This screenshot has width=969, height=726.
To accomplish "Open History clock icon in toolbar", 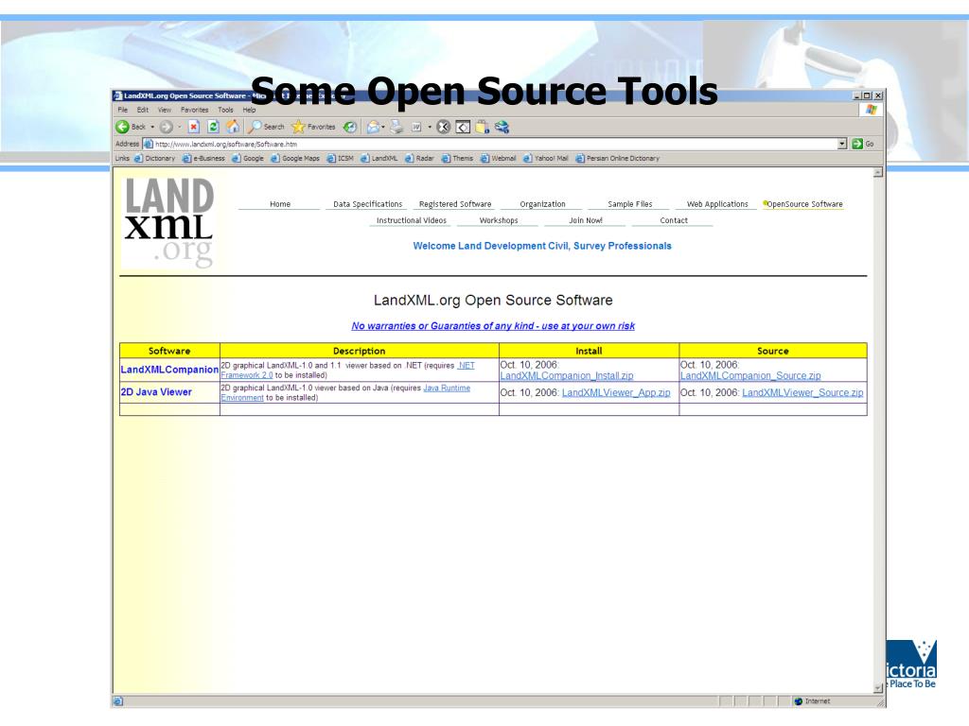I will (x=350, y=127).
